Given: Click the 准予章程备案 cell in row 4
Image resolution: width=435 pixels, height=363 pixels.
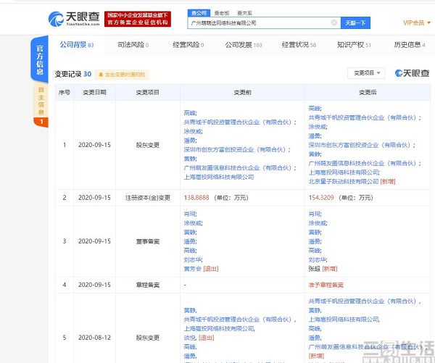Looking at the screenshot, I should (x=326, y=285).
